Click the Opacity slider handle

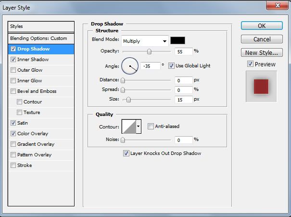[149, 51]
